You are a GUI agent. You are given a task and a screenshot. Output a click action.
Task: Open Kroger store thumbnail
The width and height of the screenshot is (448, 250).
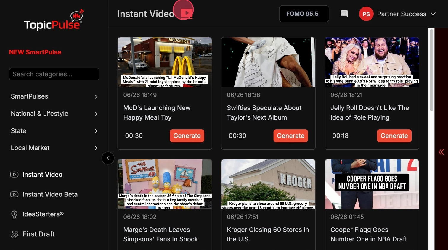click(x=268, y=184)
